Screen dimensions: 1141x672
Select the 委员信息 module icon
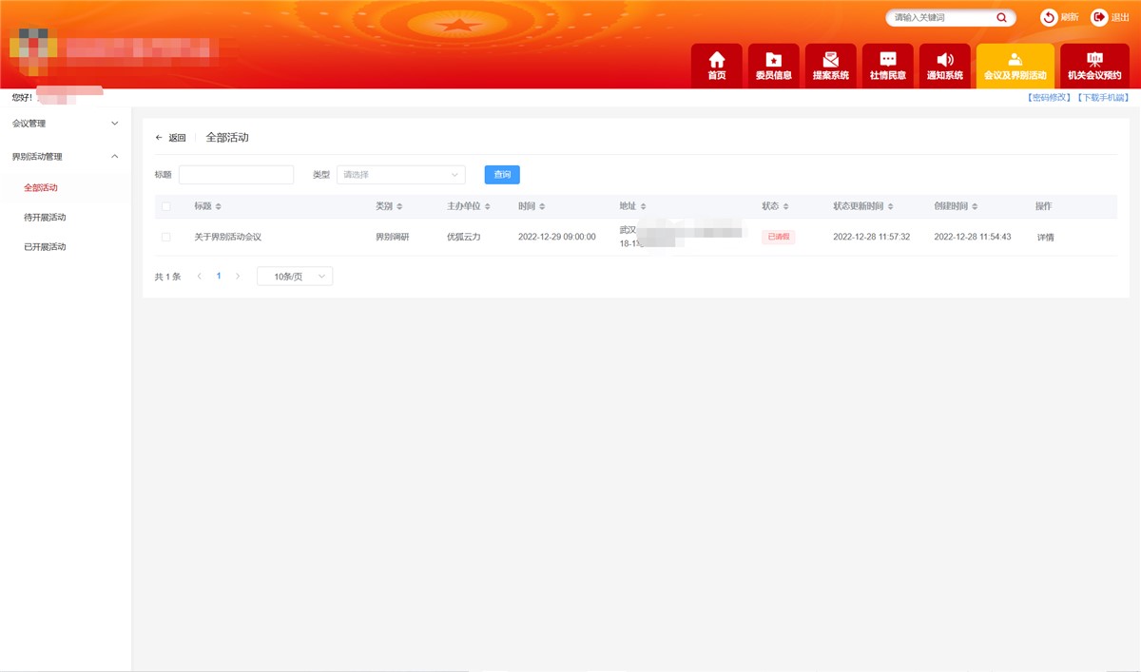click(x=773, y=65)
